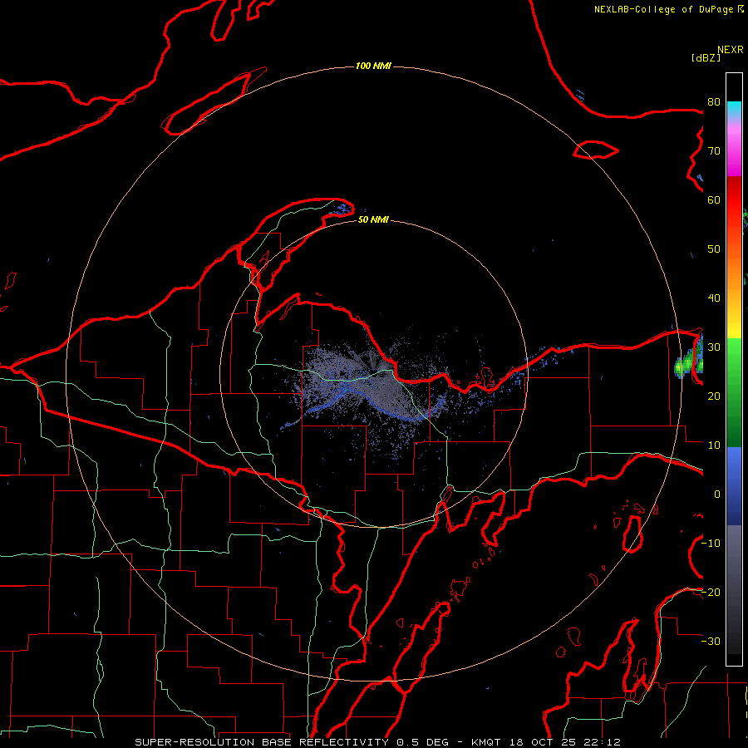Click the 80 dBZ value on color scale
748x748 pixels.
tap(714, 101)
